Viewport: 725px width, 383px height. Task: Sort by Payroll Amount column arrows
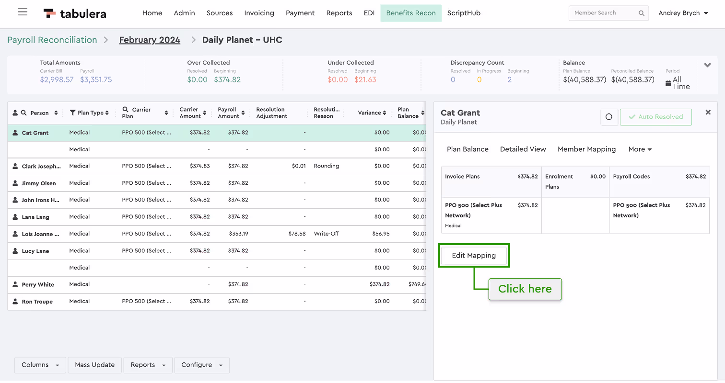tap(243, 113)
